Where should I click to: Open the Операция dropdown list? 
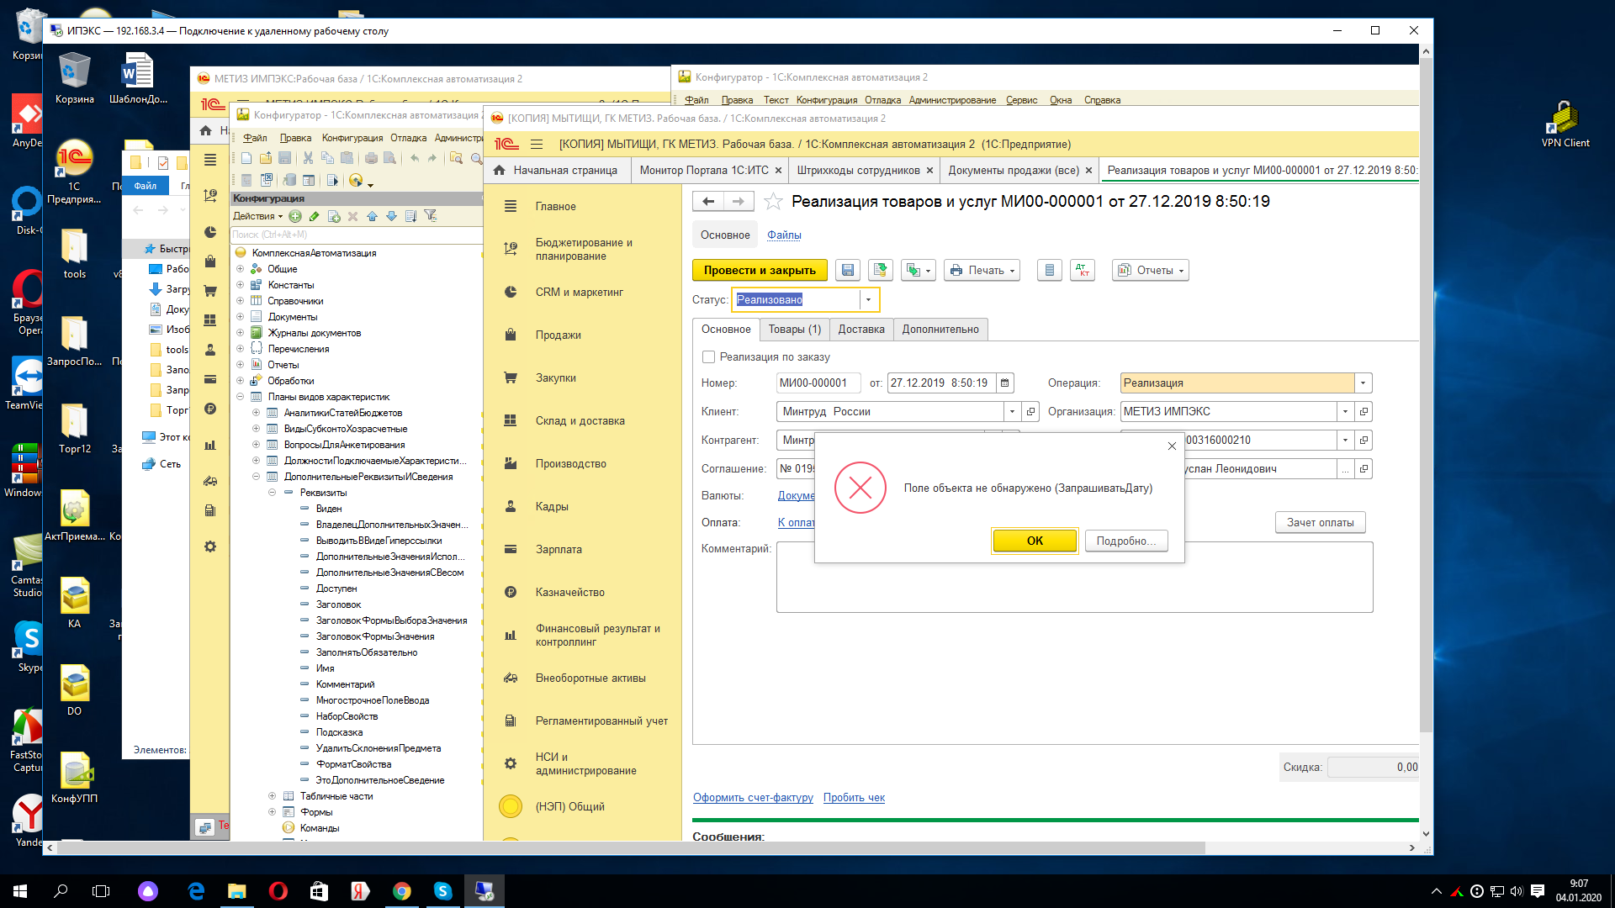[1363, 383]
